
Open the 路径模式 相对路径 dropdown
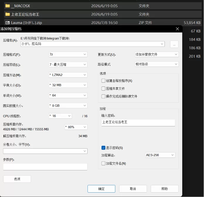(157, 64)
